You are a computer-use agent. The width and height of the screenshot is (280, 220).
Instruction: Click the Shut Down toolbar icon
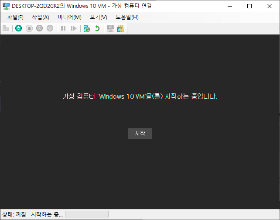coord(39,28)
